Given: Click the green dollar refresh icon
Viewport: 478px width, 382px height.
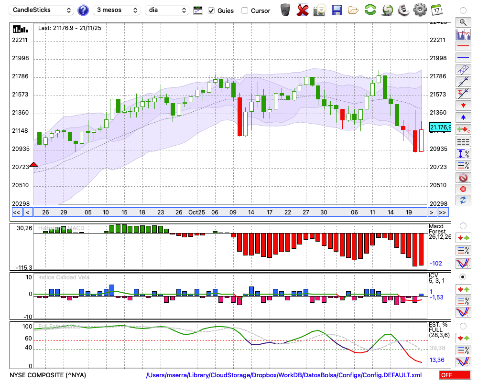Looking at the screenshot, I should click(x=387, y=10).
